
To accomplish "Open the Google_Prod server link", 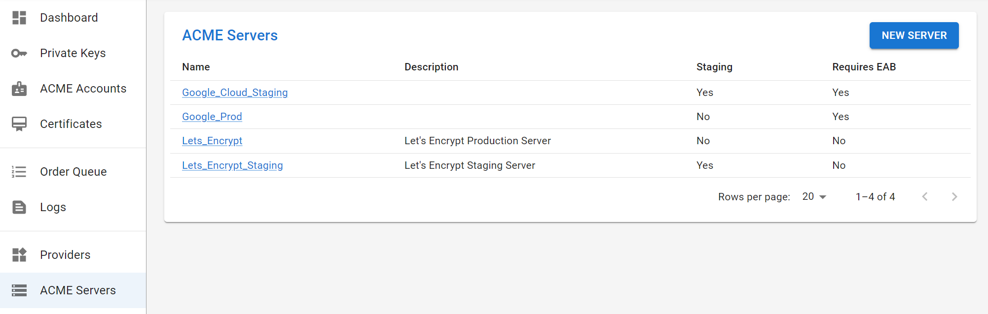I will tap(212, 117).
